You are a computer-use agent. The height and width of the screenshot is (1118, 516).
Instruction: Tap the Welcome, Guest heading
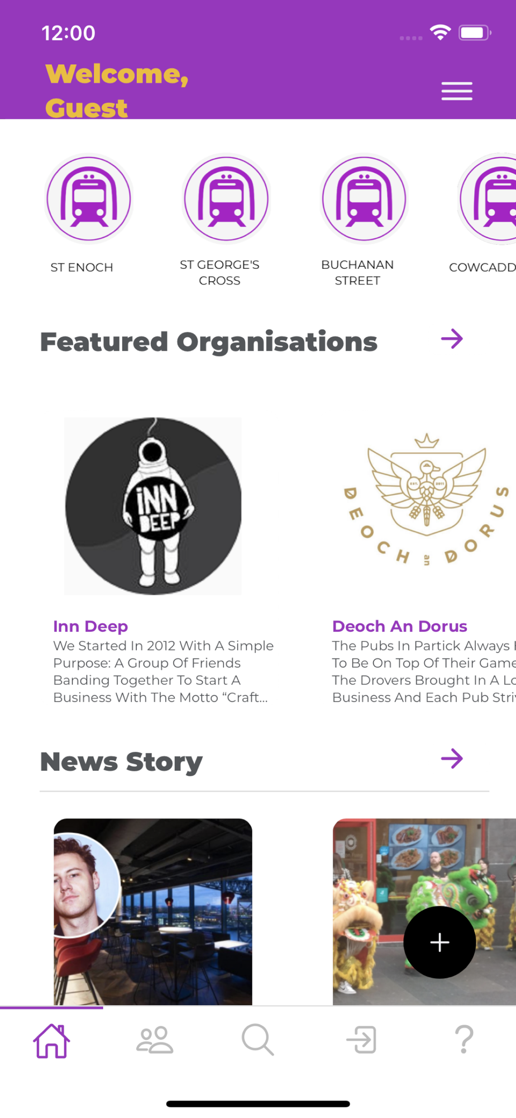(x=117, y=91)
